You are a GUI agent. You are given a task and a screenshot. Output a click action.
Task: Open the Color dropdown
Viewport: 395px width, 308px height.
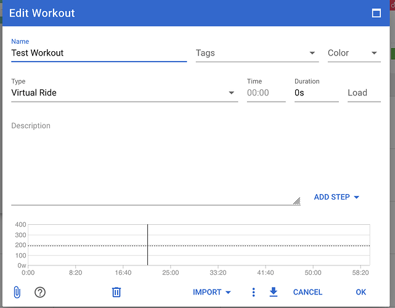(x=354, y=53)
